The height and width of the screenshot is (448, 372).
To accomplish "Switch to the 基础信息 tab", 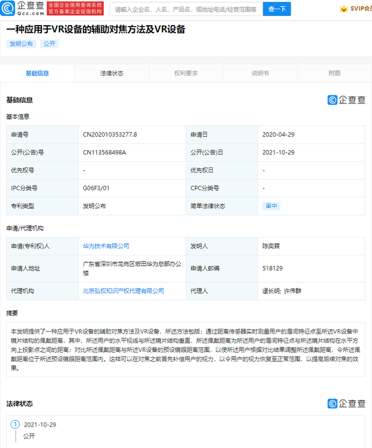I will click(37, 73).
